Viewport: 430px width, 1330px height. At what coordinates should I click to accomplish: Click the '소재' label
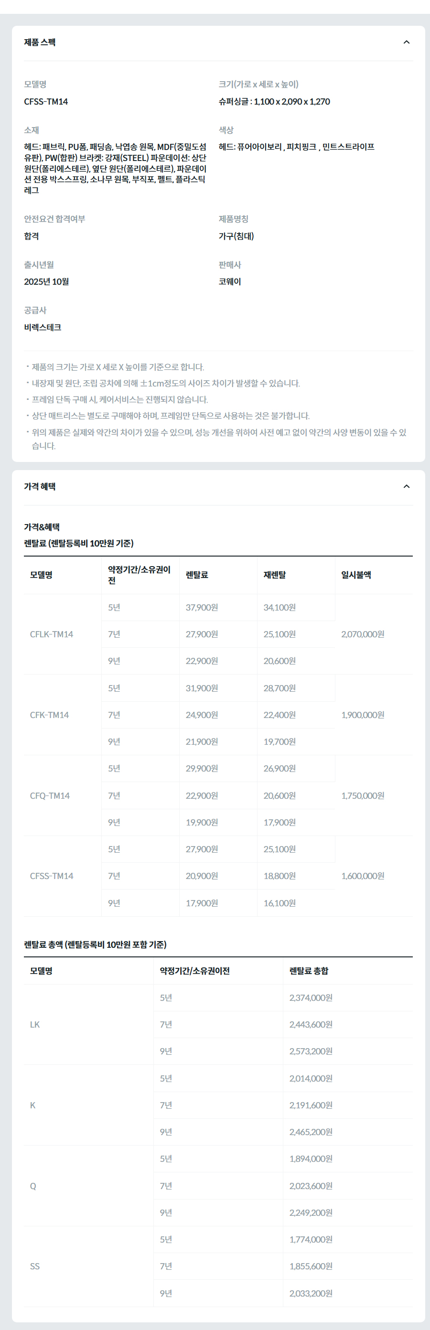coord(32,130)
